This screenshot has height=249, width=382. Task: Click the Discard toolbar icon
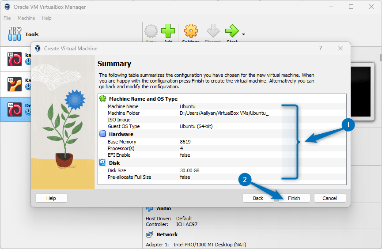[x=213, y=32]
